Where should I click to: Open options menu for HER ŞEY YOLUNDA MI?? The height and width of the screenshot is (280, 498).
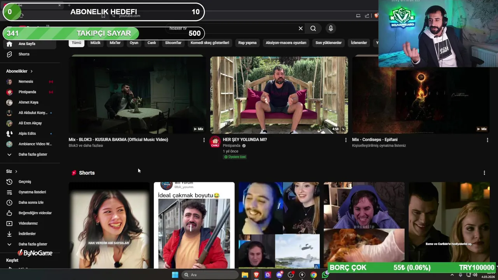point(345,140)
